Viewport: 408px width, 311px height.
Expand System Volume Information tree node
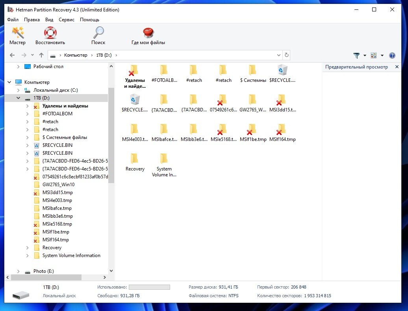pos(27,255)
